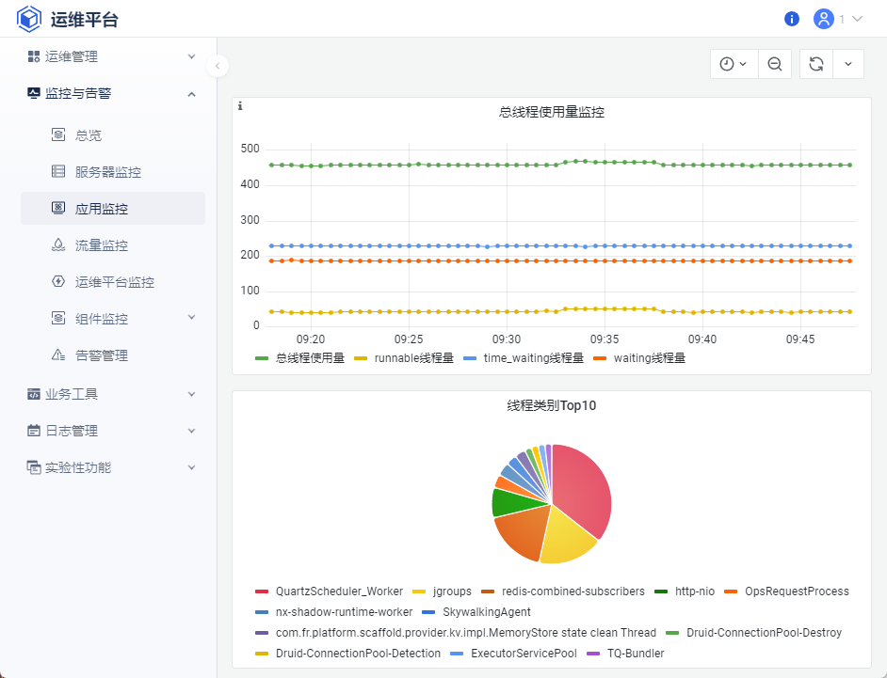Click the panel info icon beside 总线程使用量监控
Screen dimensions: 887x678
click(240, 106)
